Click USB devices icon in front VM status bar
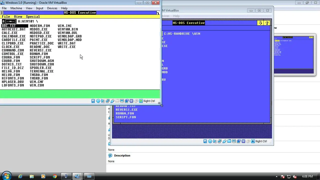The height and width of the screenshot is (180, 320). [x=112, y=101]
